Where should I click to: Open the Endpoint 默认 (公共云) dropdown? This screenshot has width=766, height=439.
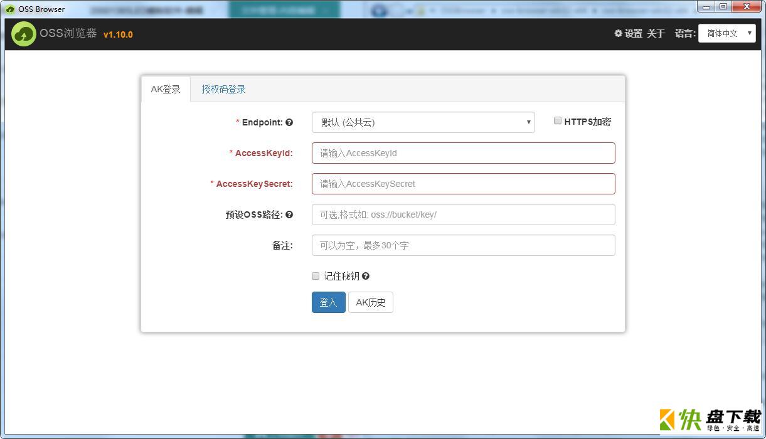(x=423, y=122)
